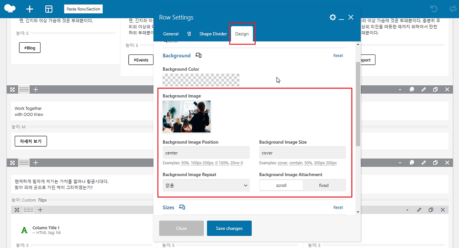
Task: Set Background Image Attachment to scroll
Action: pos(281,185)
